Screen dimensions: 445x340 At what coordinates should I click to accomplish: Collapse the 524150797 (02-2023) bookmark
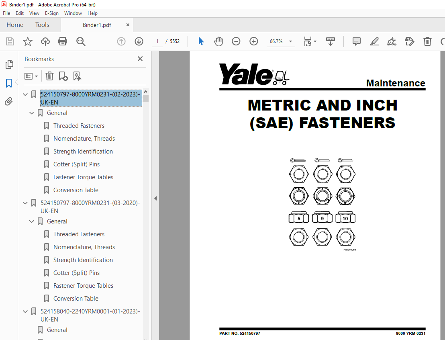point(25,94)
